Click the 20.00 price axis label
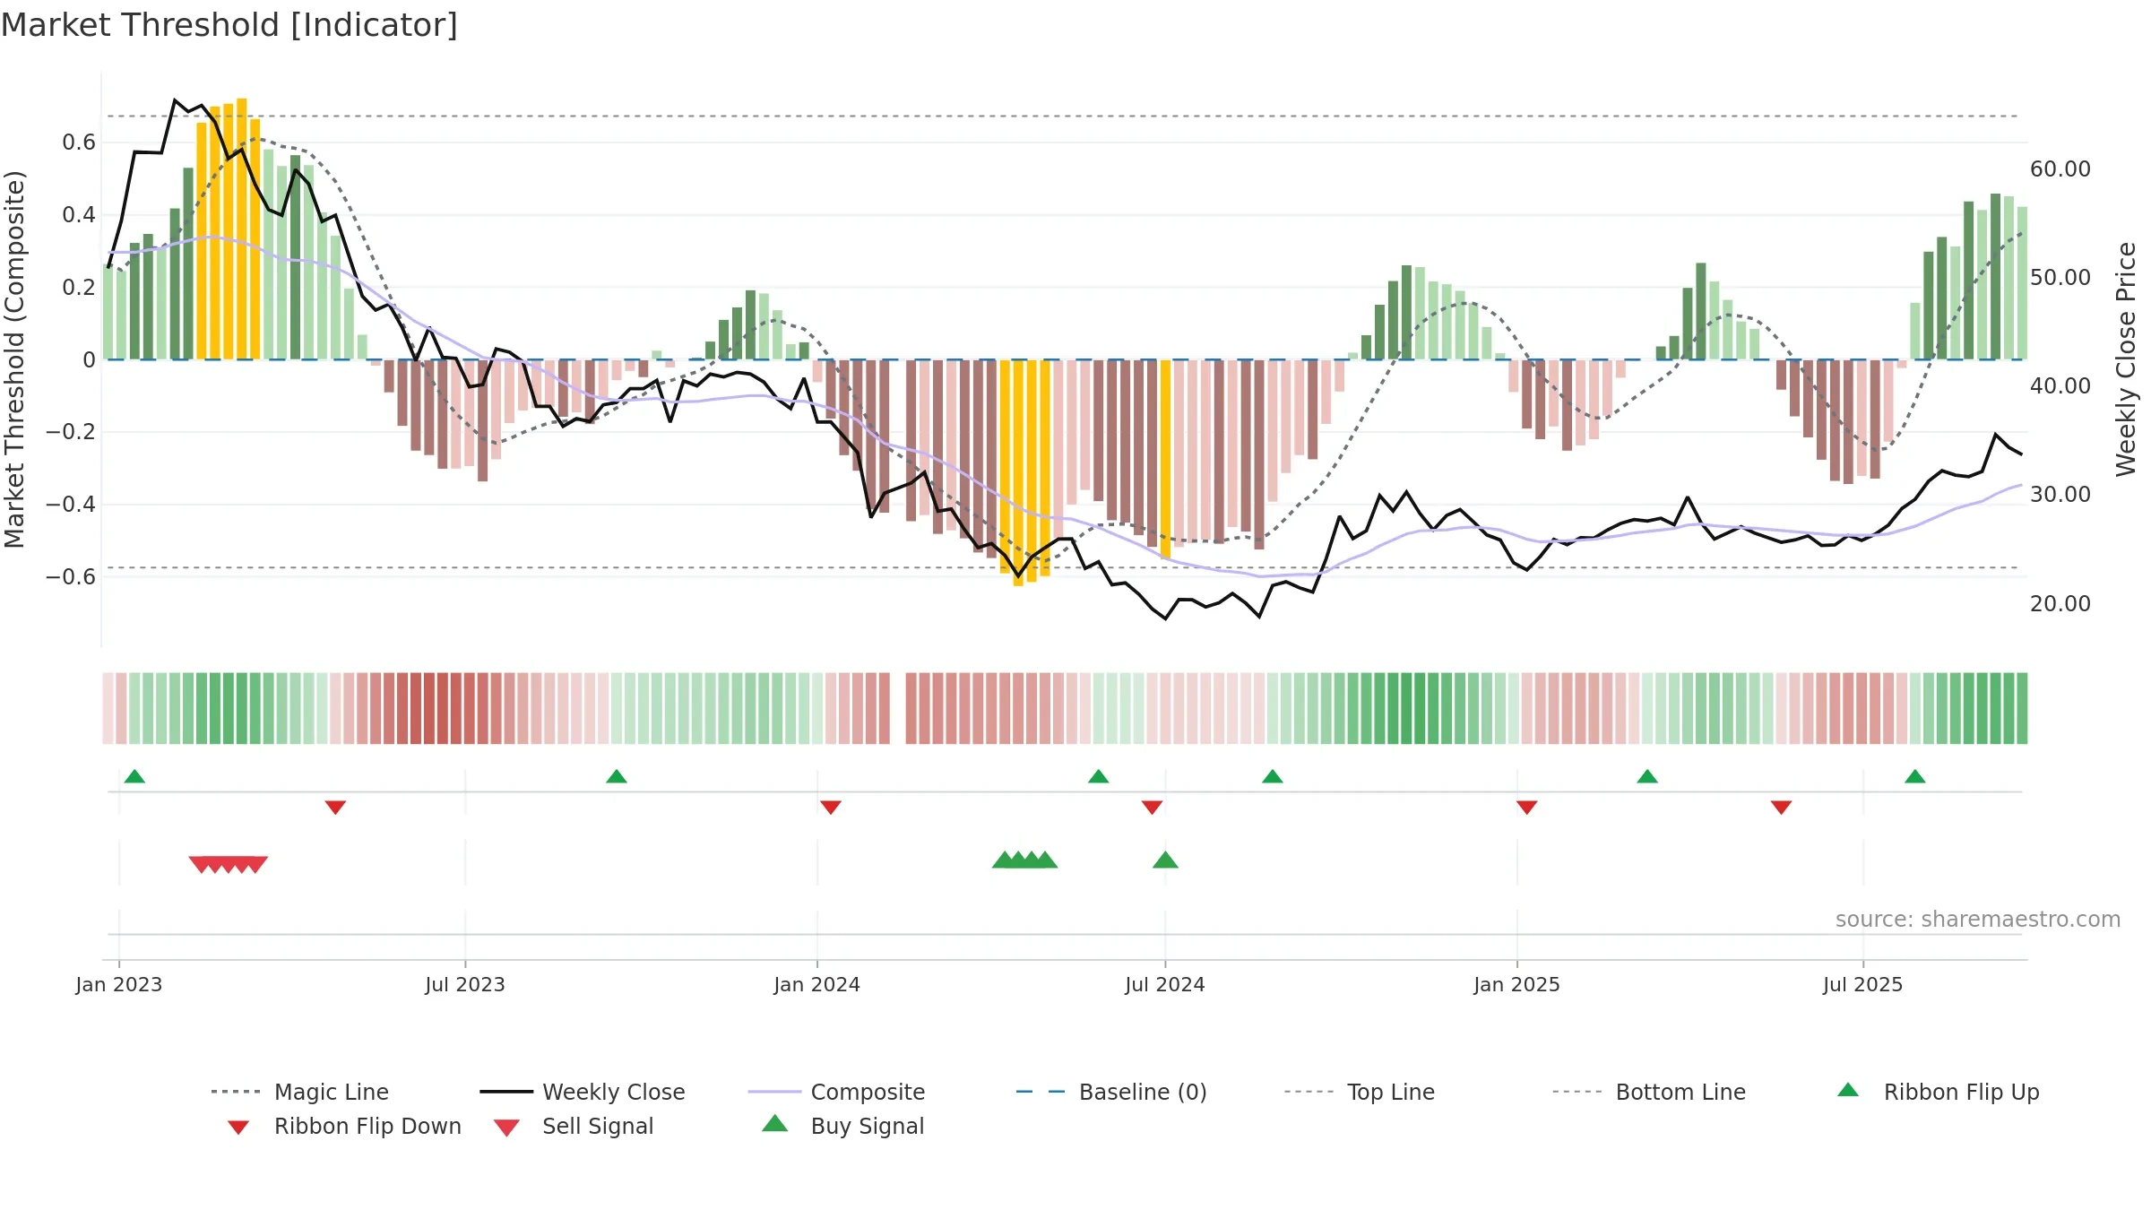 (2060, 604)
